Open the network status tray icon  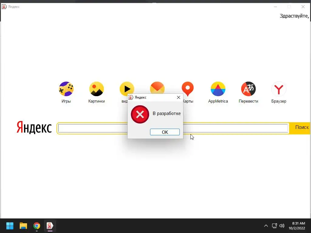275,226
